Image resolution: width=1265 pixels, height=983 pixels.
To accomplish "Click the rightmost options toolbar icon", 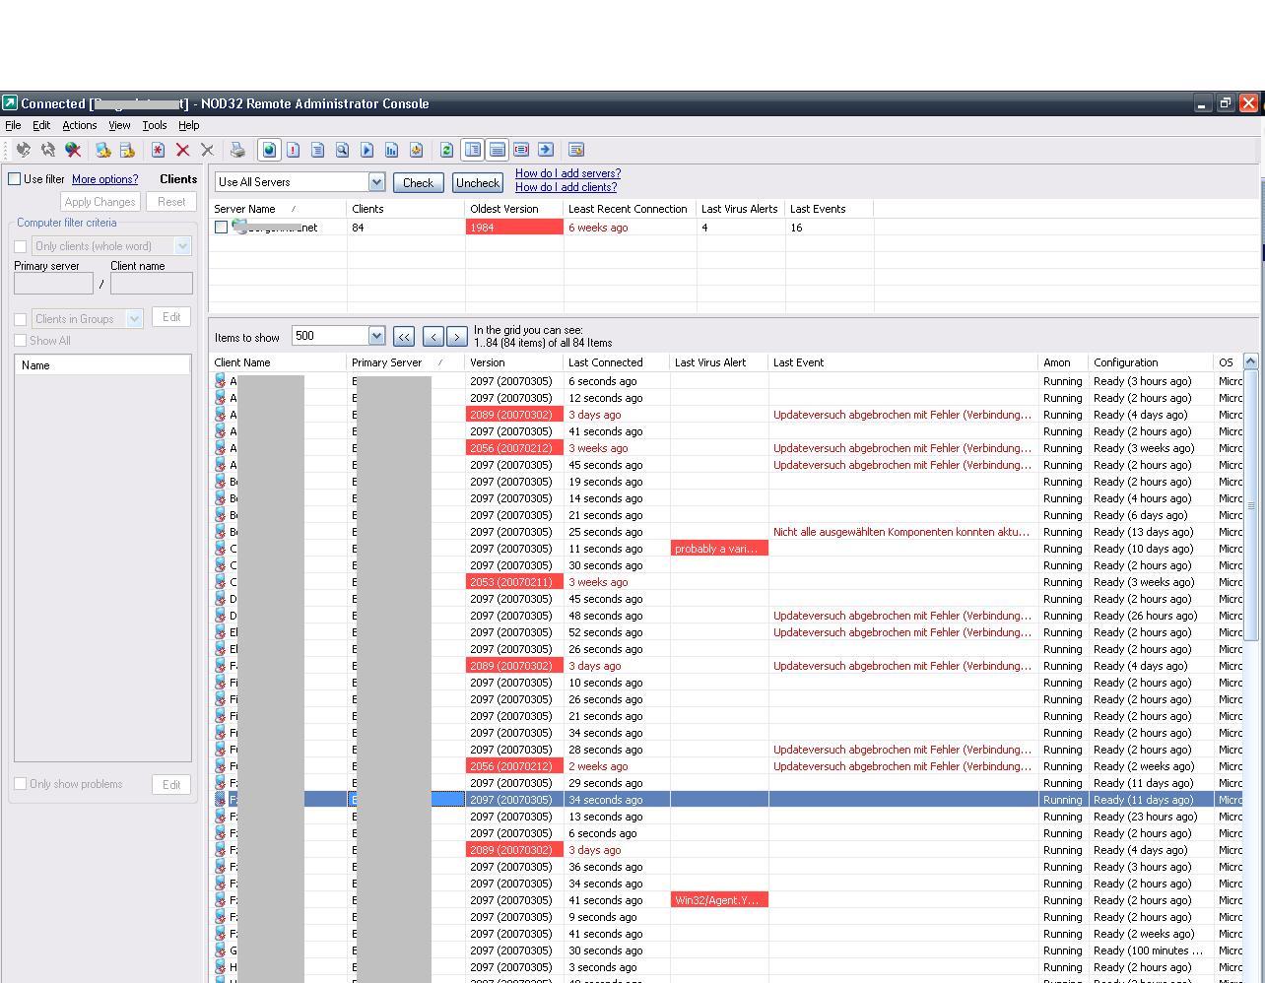I will pos(576,150).
